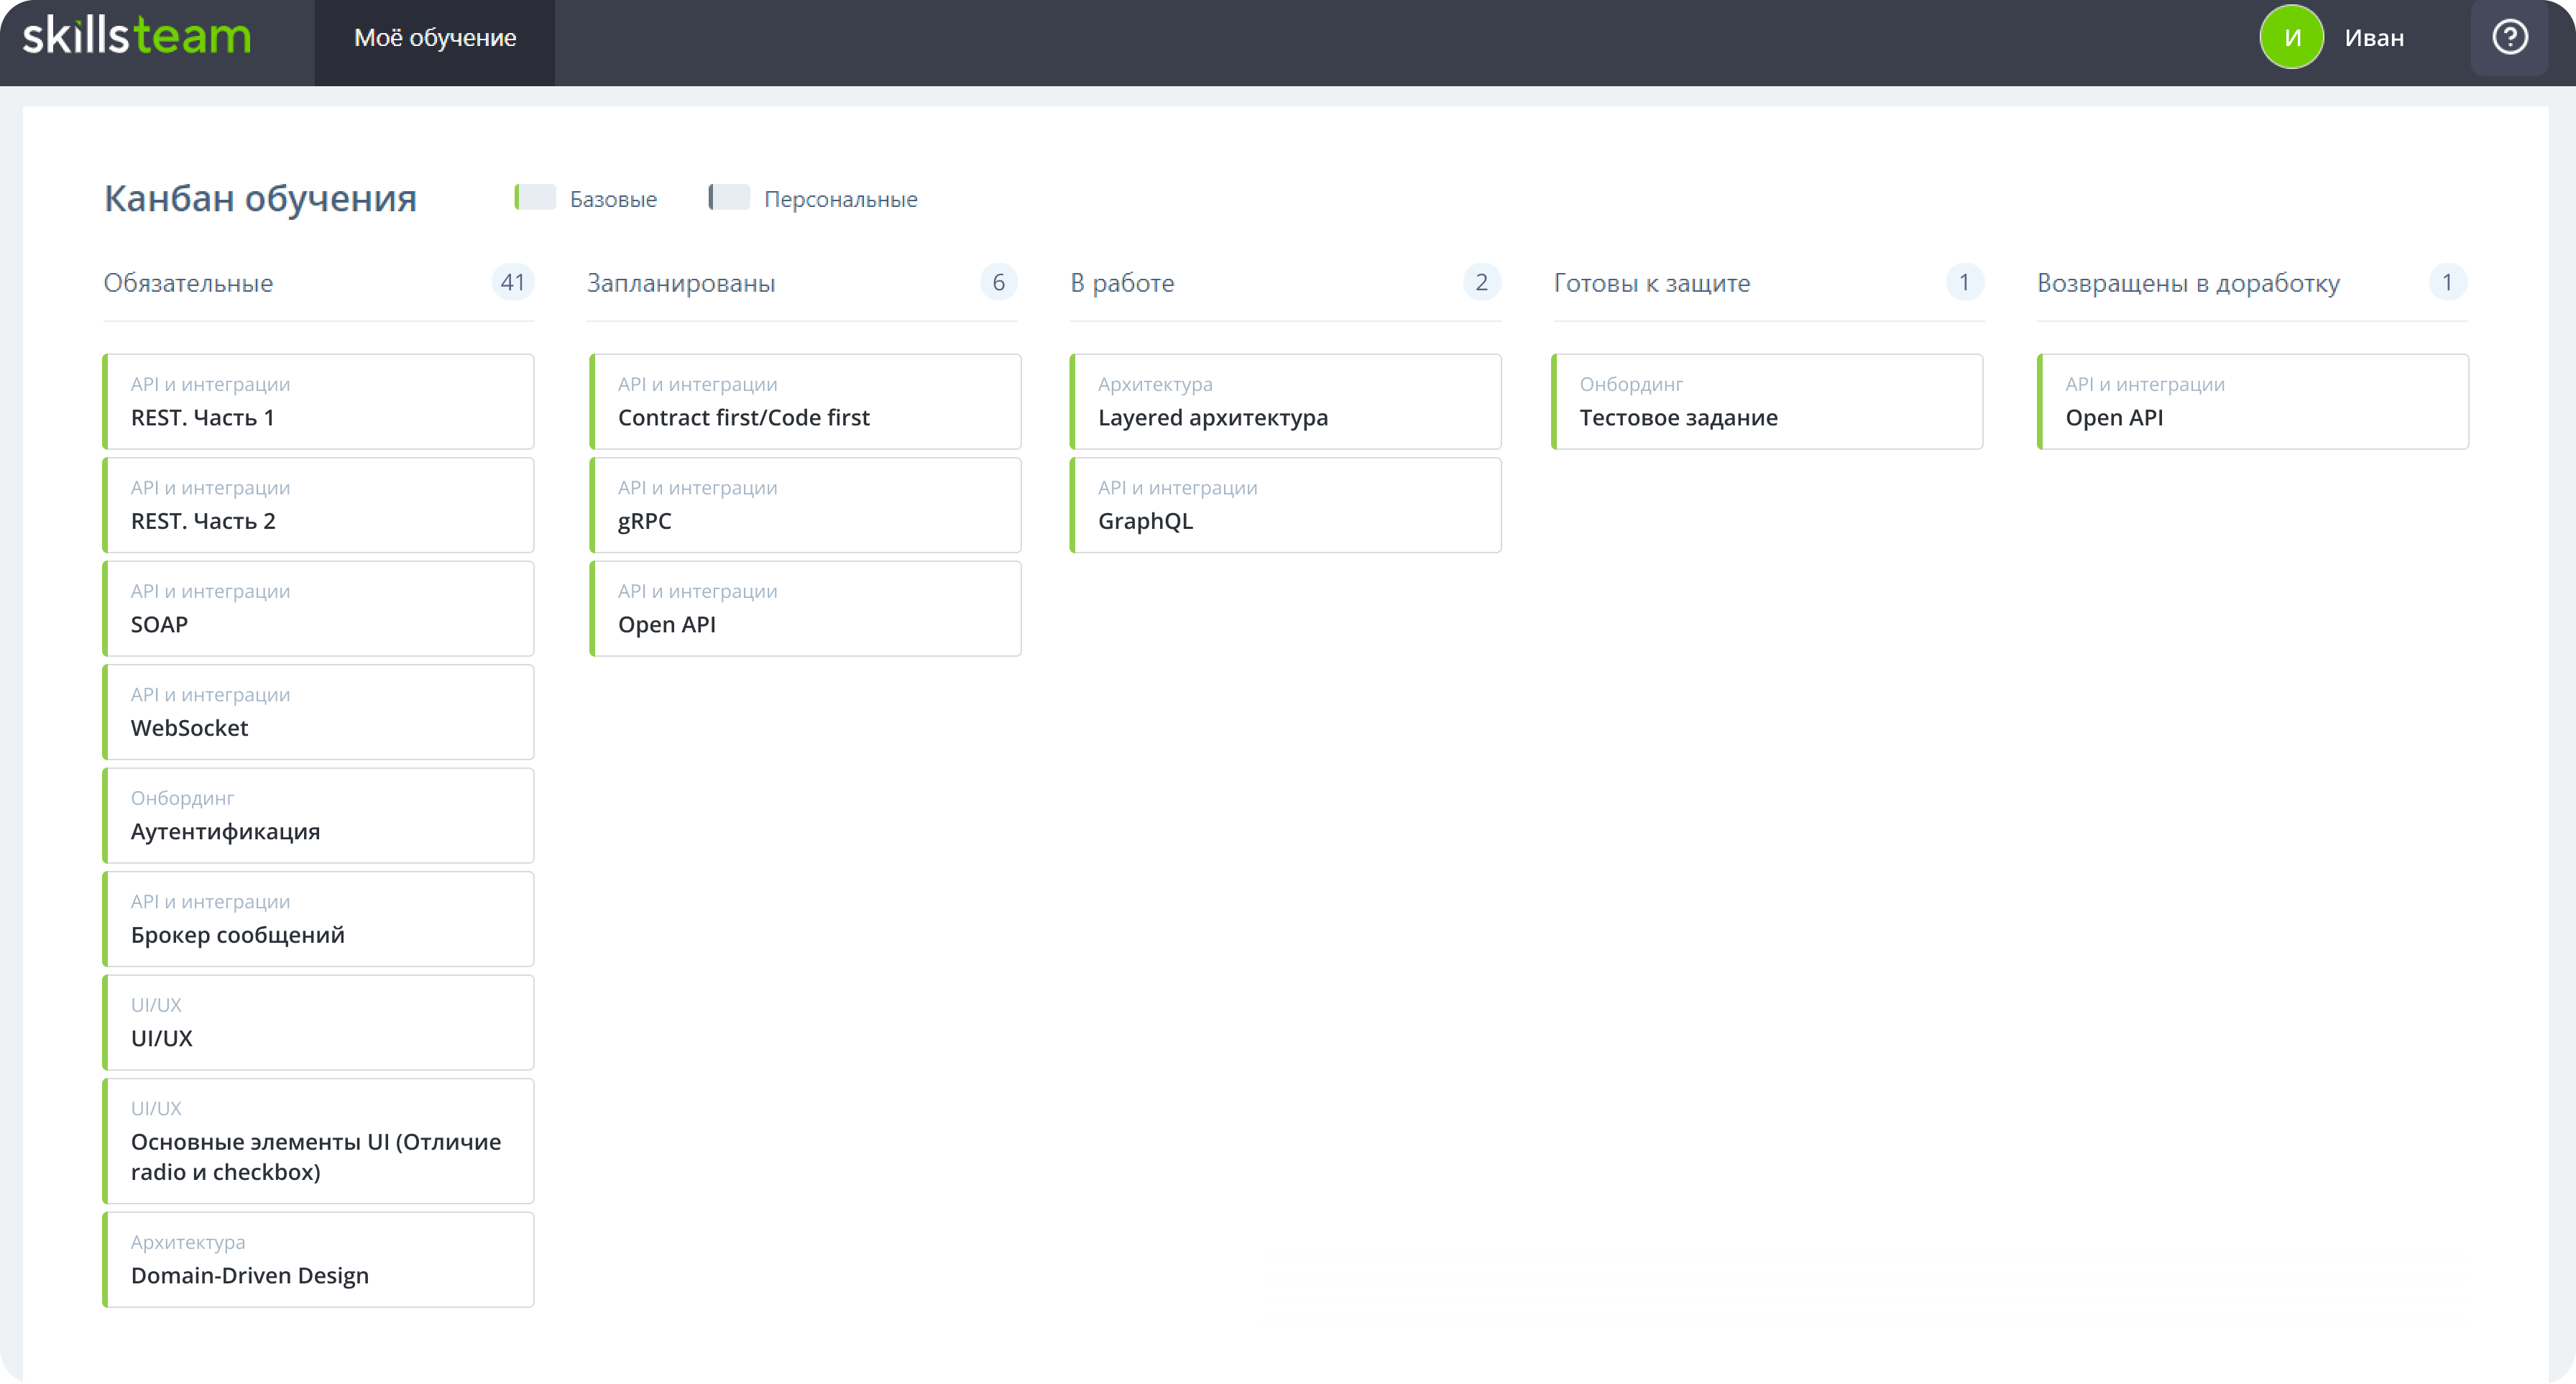The height and width of the screenshot is (1384, 2576).
Task: Click Ivan's green avatar icon
Action: [x=2291, y=38]
